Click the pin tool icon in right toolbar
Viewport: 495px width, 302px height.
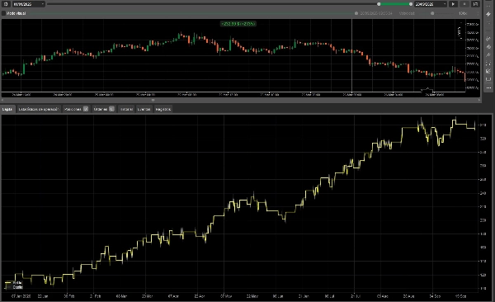488,55
